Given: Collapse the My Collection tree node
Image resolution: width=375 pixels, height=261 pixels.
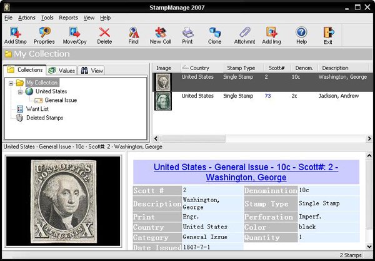Looking at the screenshot, I should (10, 83).
